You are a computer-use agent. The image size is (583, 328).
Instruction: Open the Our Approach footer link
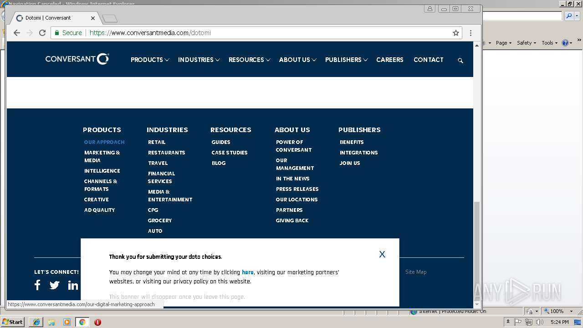104,142
